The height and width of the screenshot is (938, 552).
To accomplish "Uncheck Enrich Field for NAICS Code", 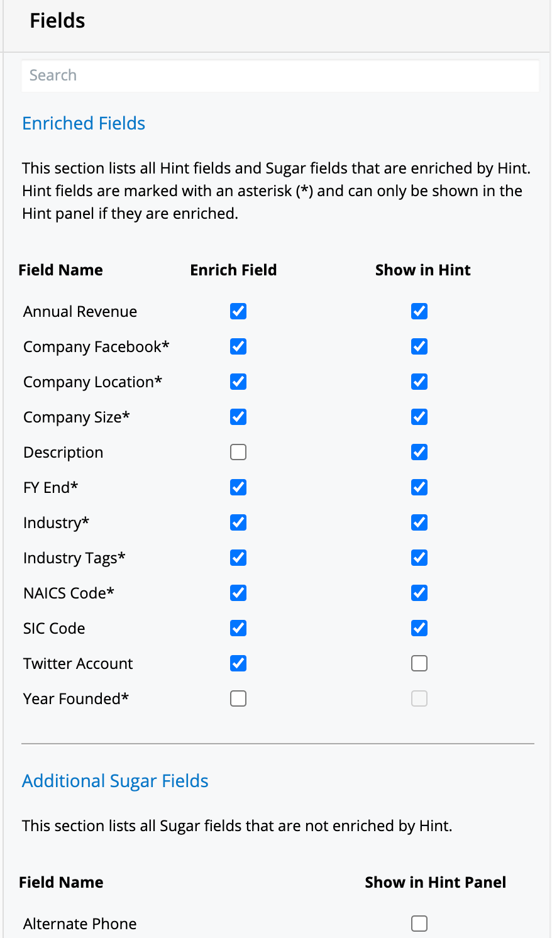I will 238,593.
